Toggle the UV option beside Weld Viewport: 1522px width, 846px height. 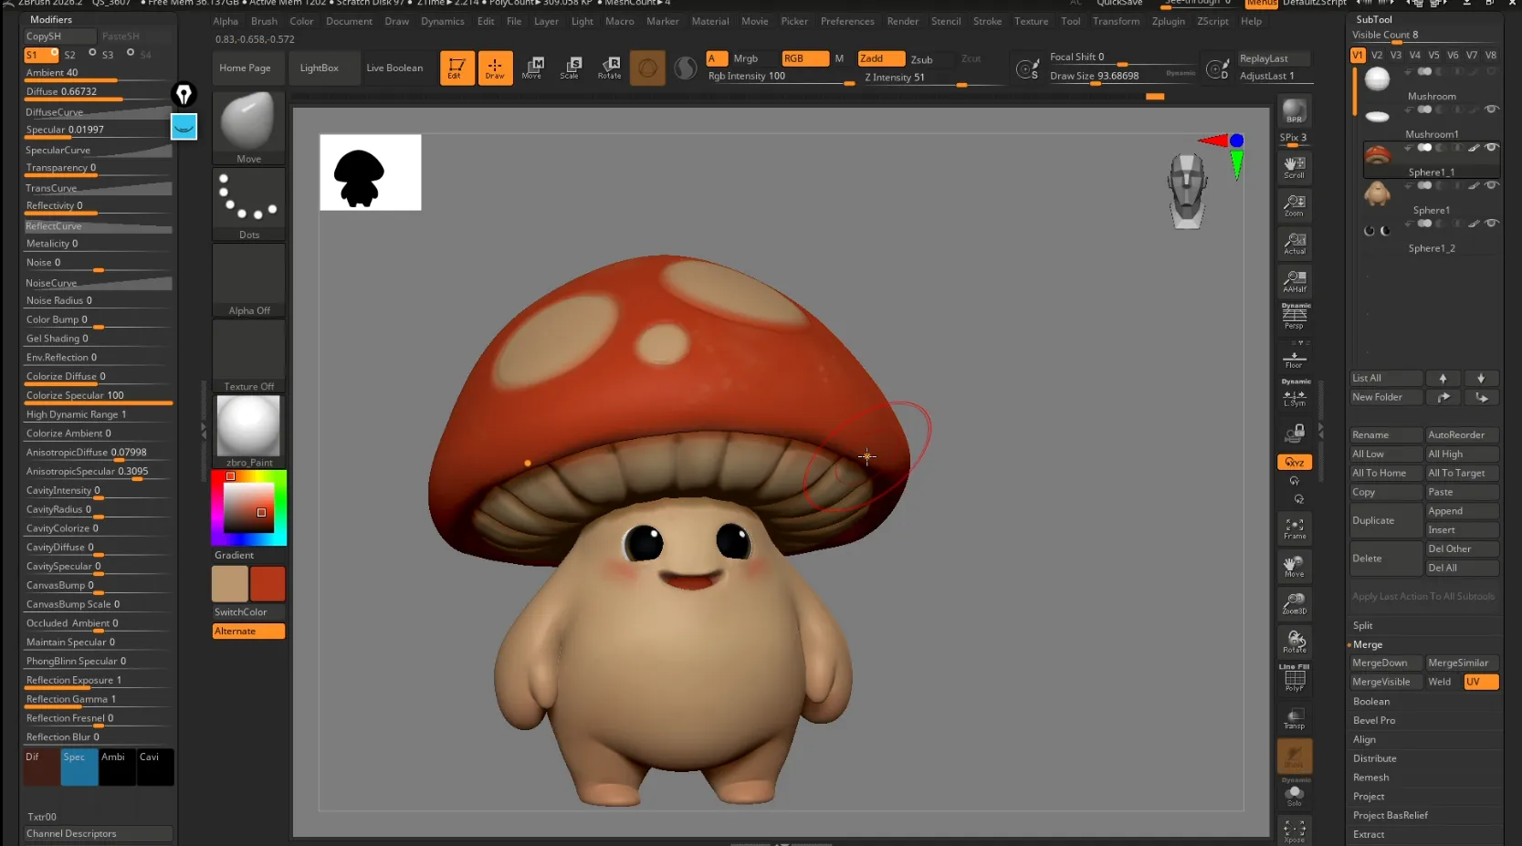[x=1481, y=682]
